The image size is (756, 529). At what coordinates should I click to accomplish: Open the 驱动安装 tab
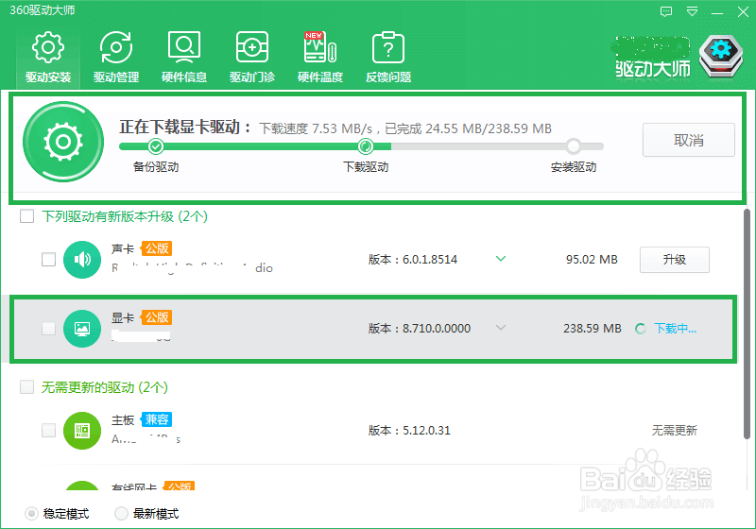[48, 58]
